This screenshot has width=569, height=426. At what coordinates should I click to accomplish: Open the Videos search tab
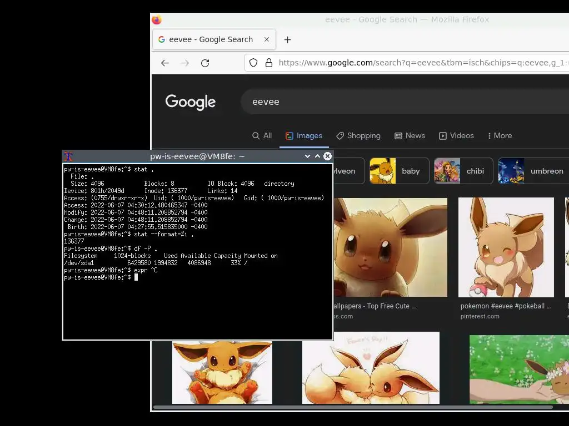[x=457, y=135]
